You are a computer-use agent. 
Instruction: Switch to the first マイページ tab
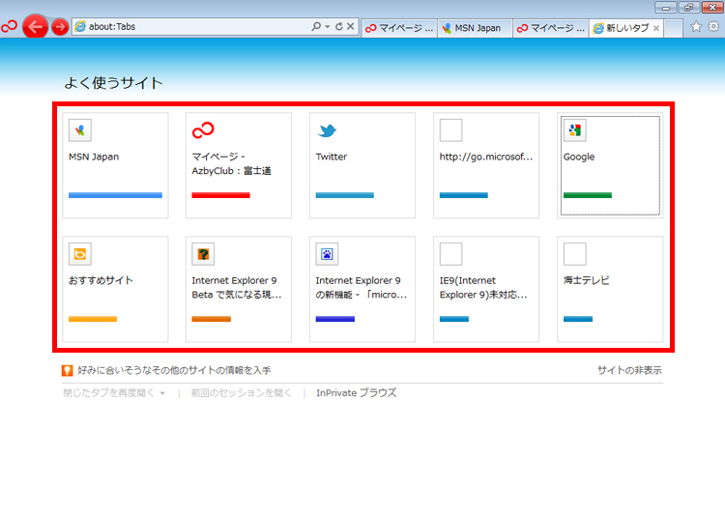tap(399, 28)
